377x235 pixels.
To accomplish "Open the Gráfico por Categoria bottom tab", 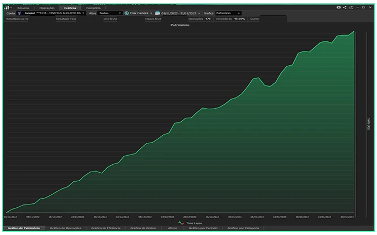I will click(x=243, y=228).
